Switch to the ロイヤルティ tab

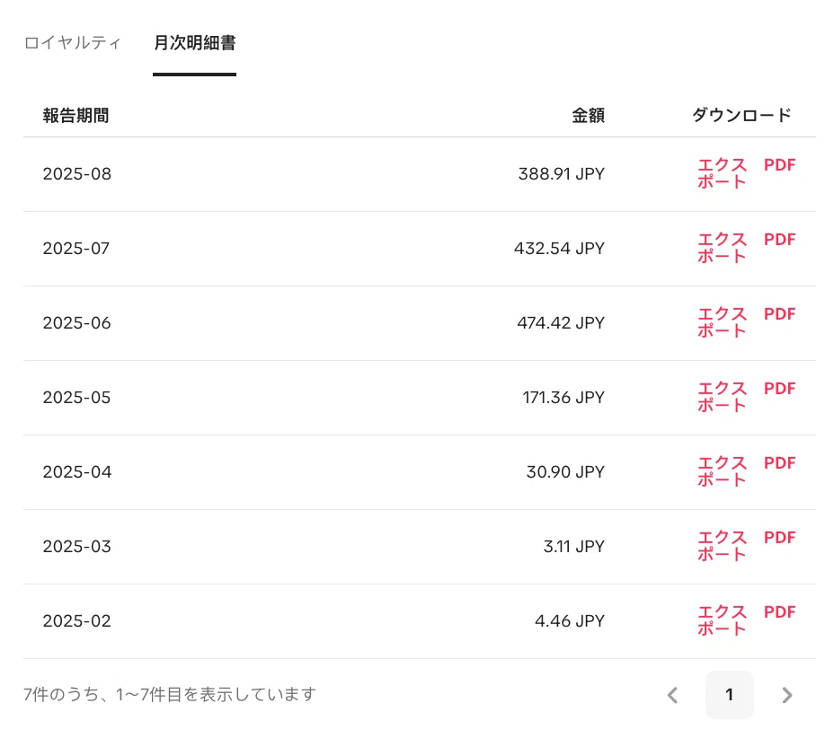click(73, 42)
